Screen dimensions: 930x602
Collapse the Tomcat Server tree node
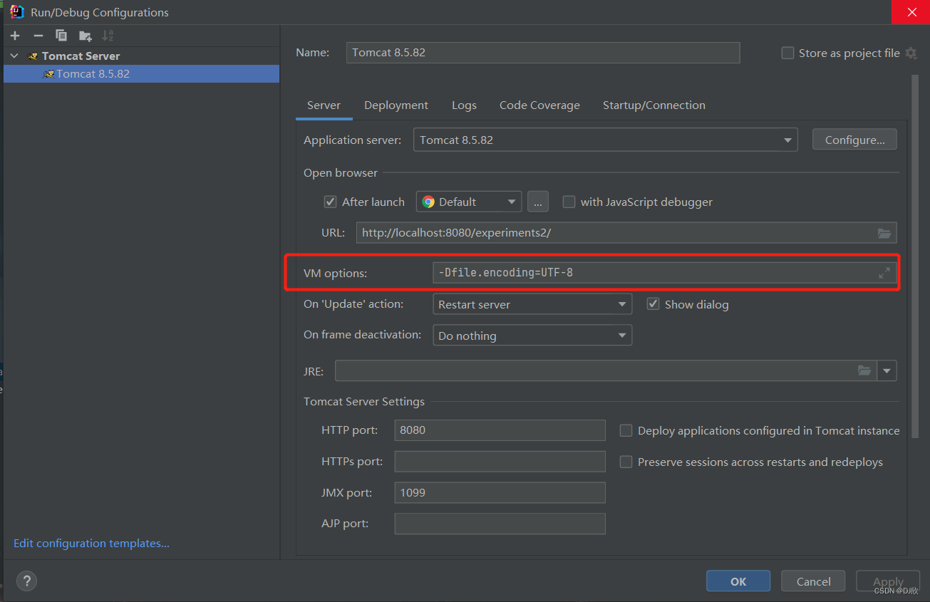coord(14,56)
